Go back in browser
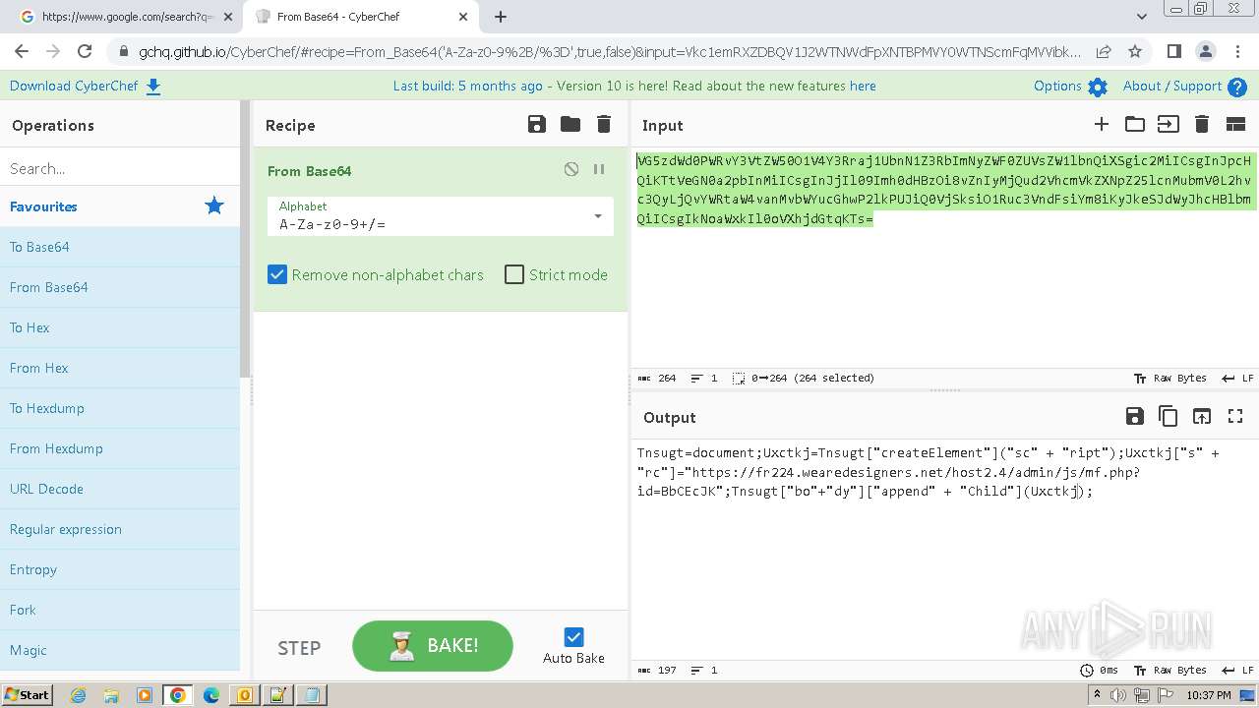This screenshot has width=1259, height=708. (x=22, y=51)
